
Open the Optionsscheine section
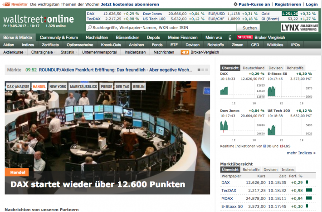click(80, 45)
